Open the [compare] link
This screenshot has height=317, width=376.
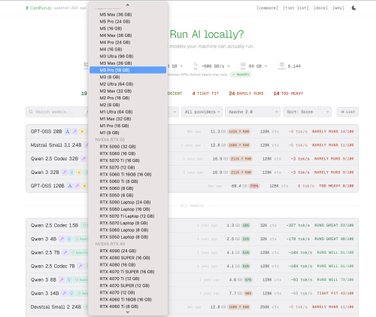tap(267, 8)
